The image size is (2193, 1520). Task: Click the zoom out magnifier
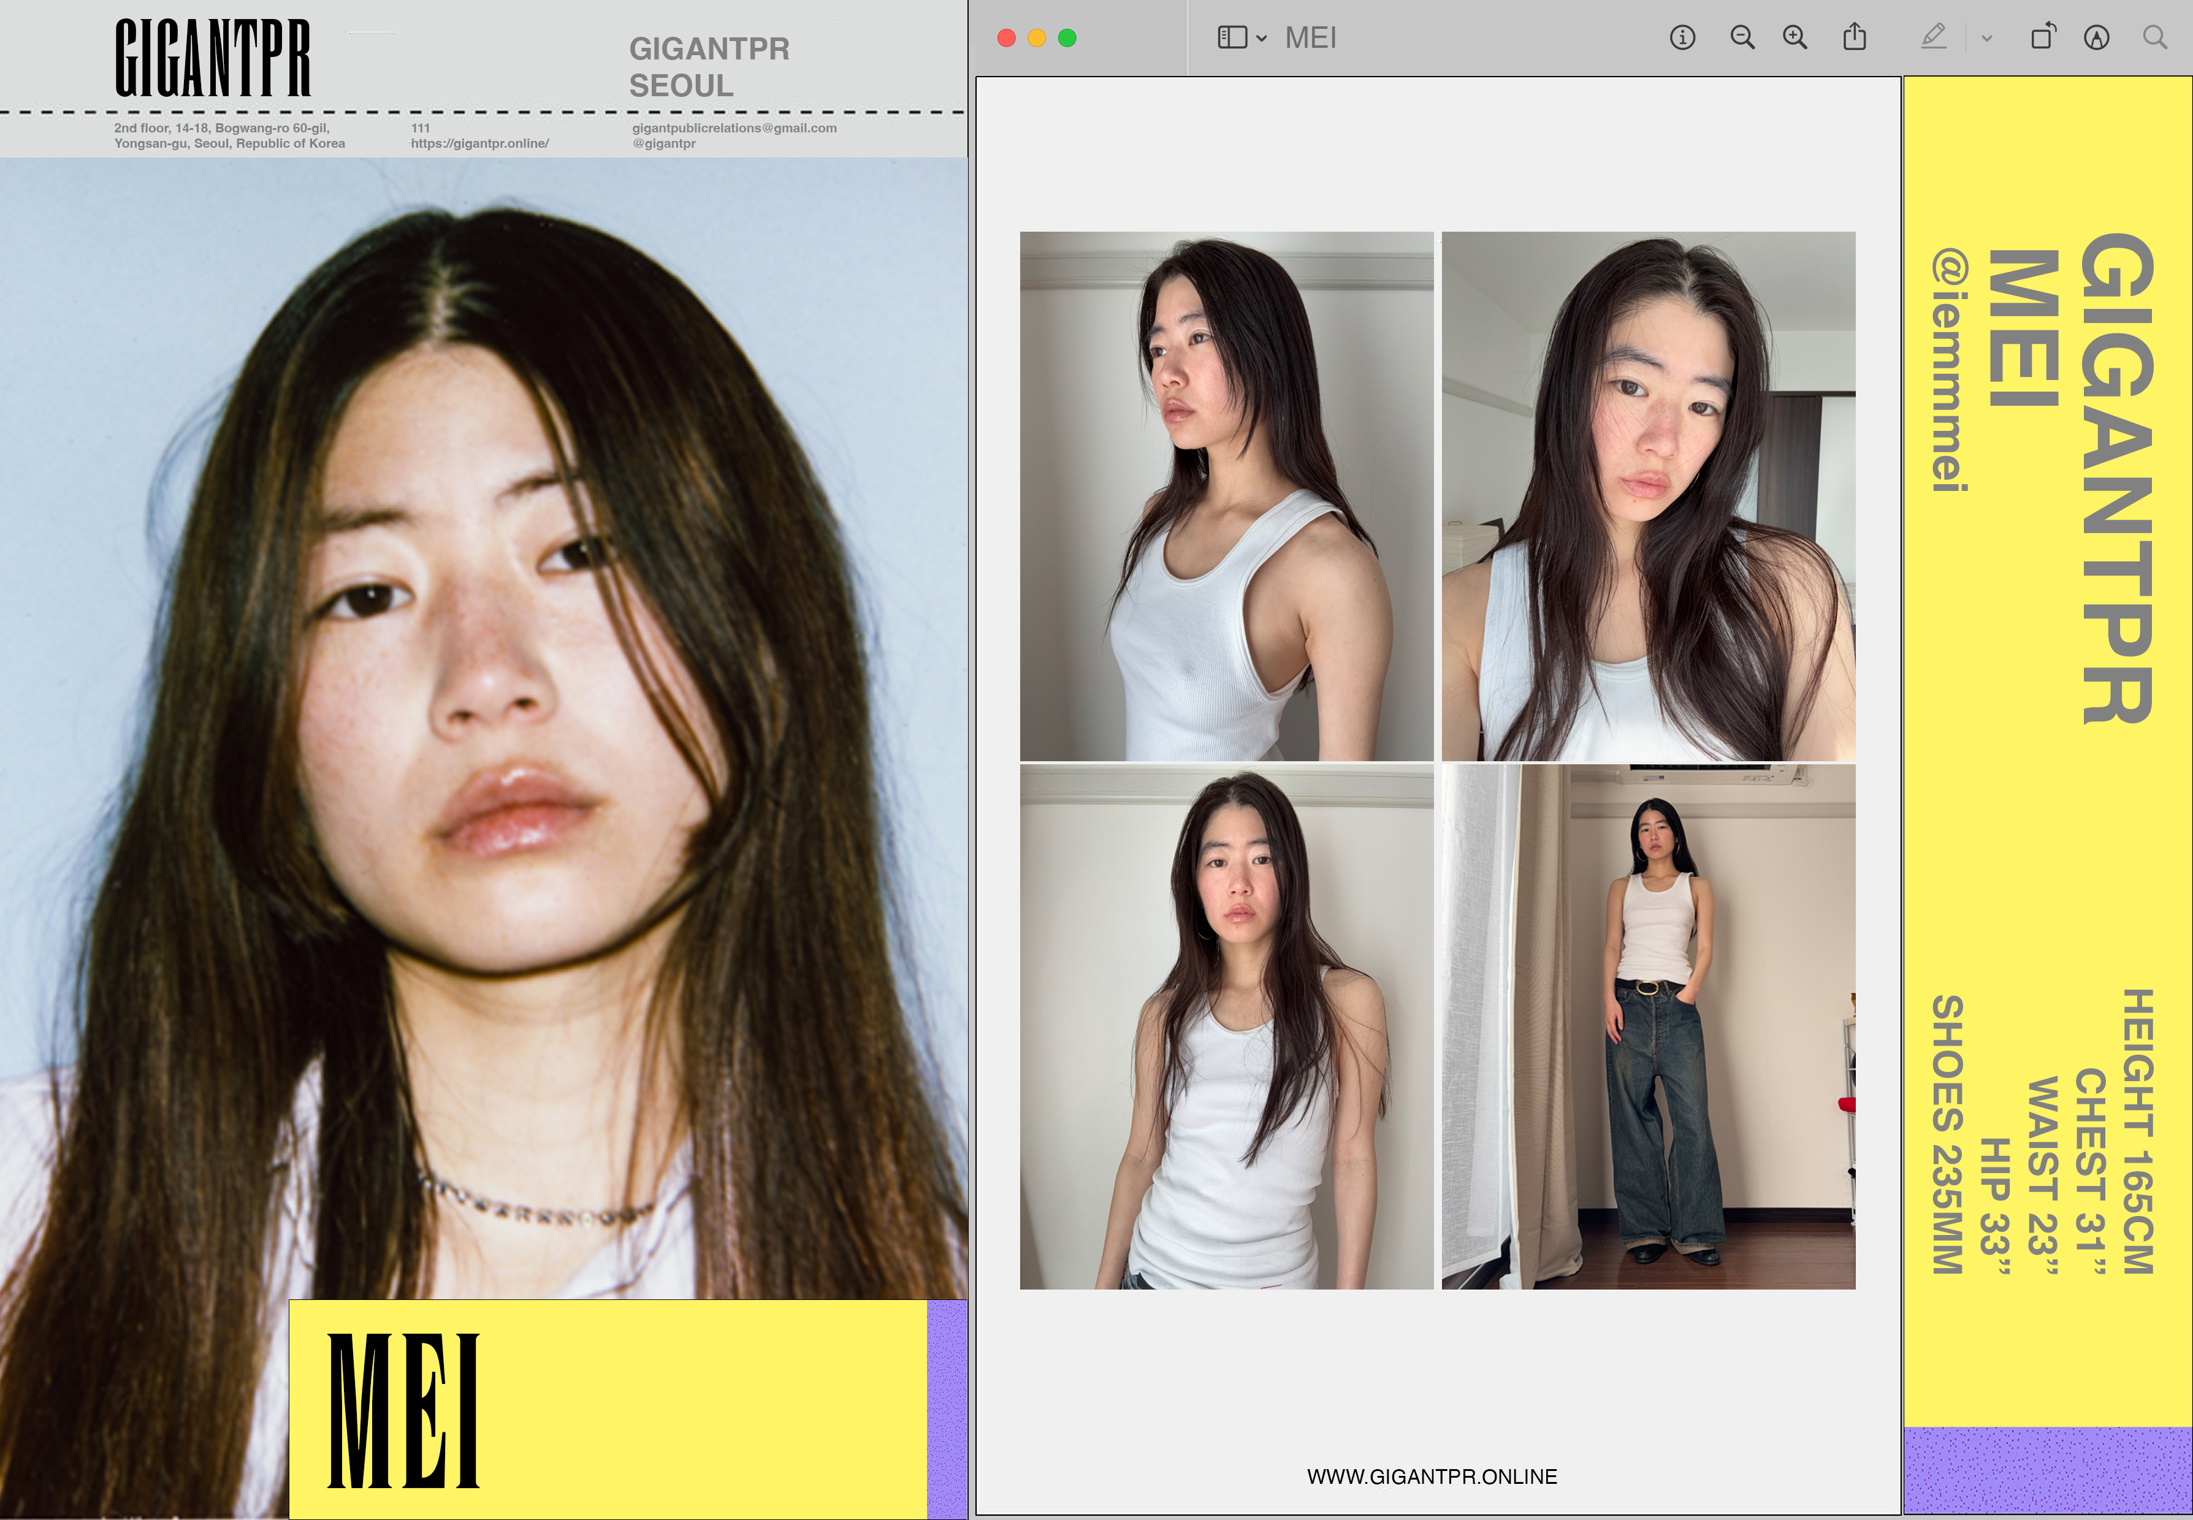pos(1742,37)
